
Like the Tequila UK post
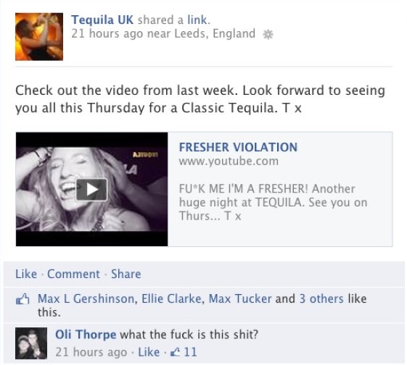tap(26, 274)
